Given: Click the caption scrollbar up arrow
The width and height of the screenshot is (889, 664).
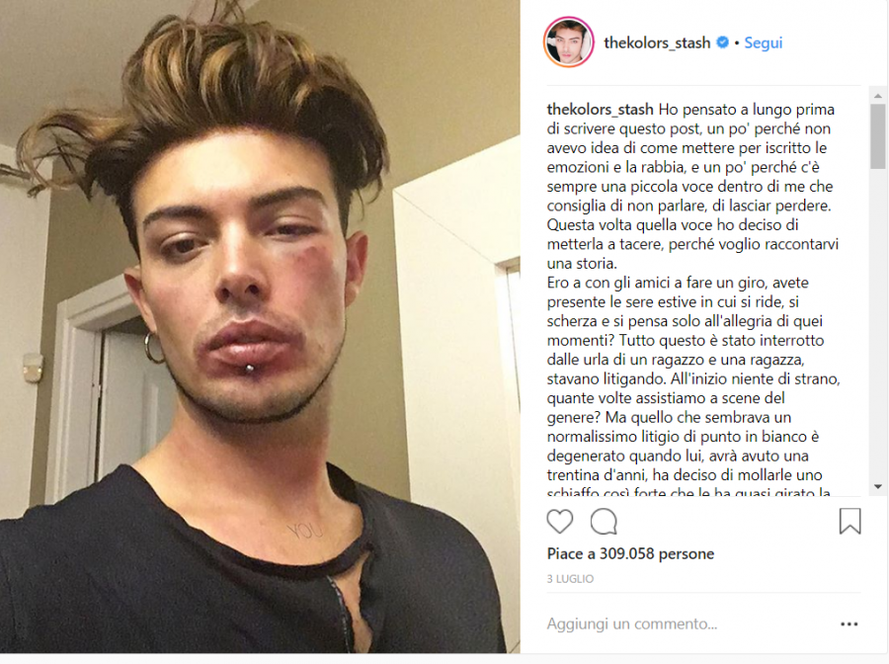Looking at the screenshot, I should (878, 95).
